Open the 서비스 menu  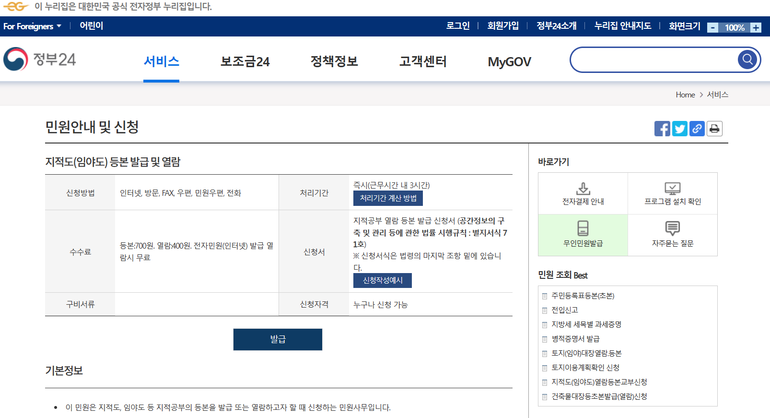[x=161, y=61]
